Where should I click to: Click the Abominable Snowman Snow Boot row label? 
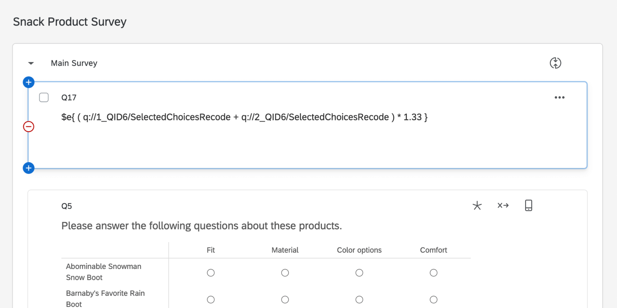point(103,272)
